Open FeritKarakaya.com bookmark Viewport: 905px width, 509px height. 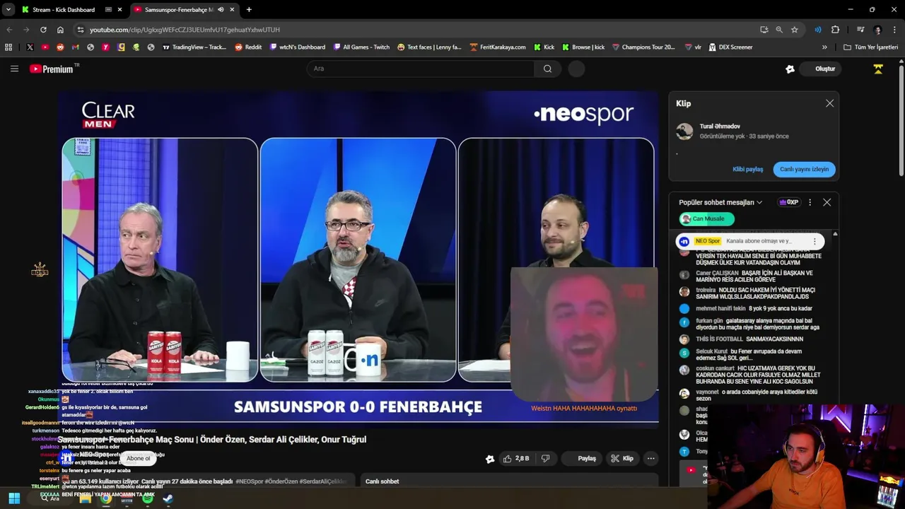[x=498, y=47]
